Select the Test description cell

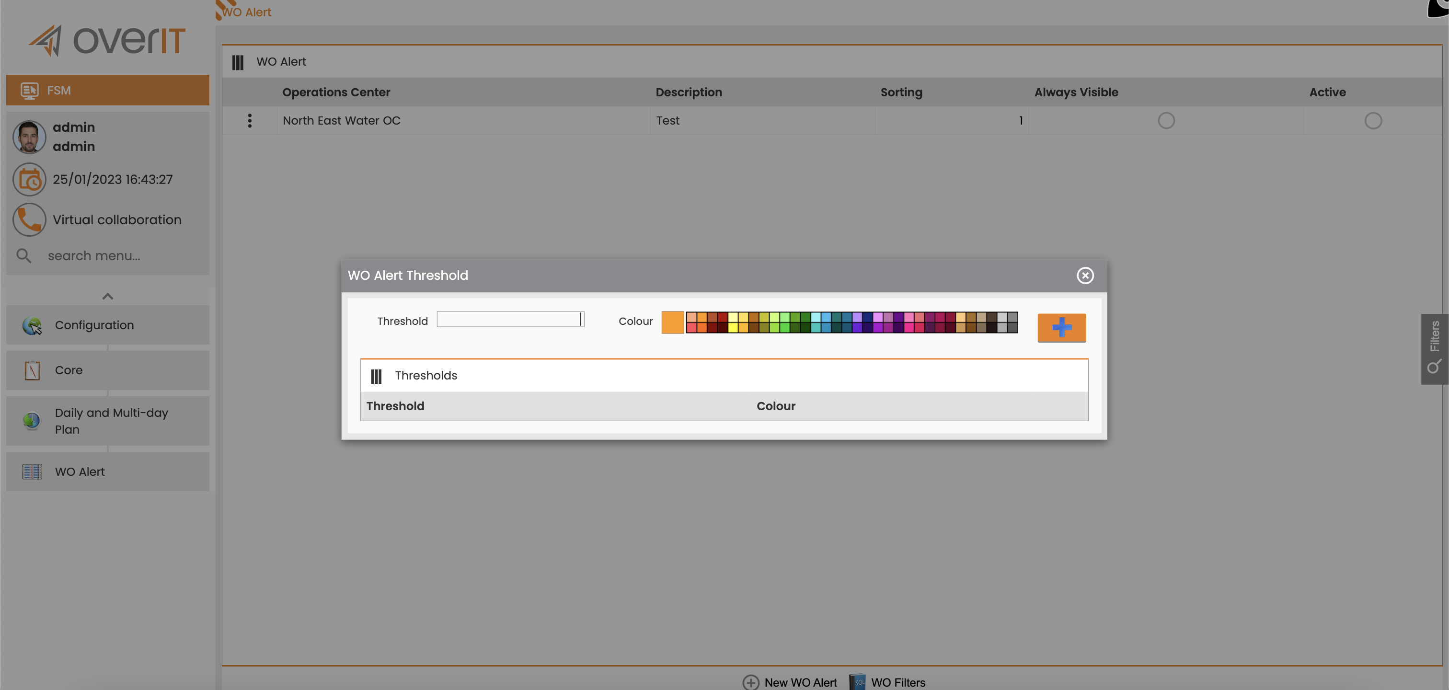(x=763, y=120)
